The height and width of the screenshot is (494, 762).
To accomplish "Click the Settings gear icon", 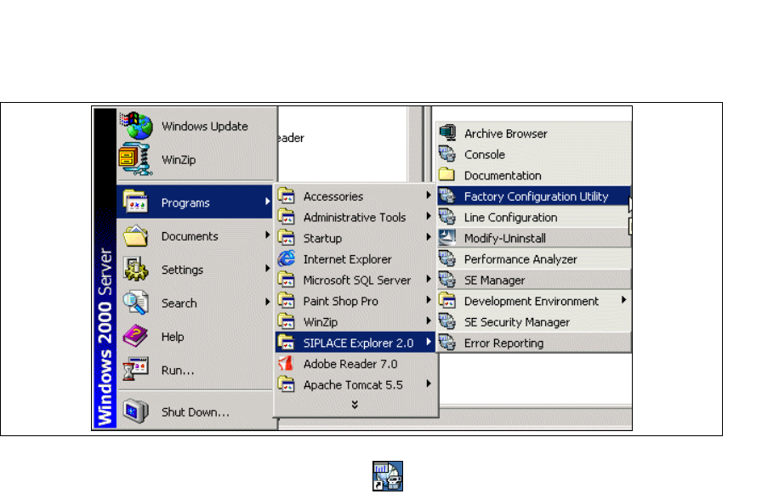I will pos(135,269).
